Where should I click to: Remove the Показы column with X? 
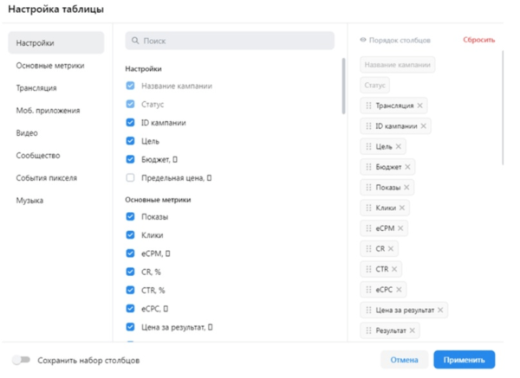[407, 188]
